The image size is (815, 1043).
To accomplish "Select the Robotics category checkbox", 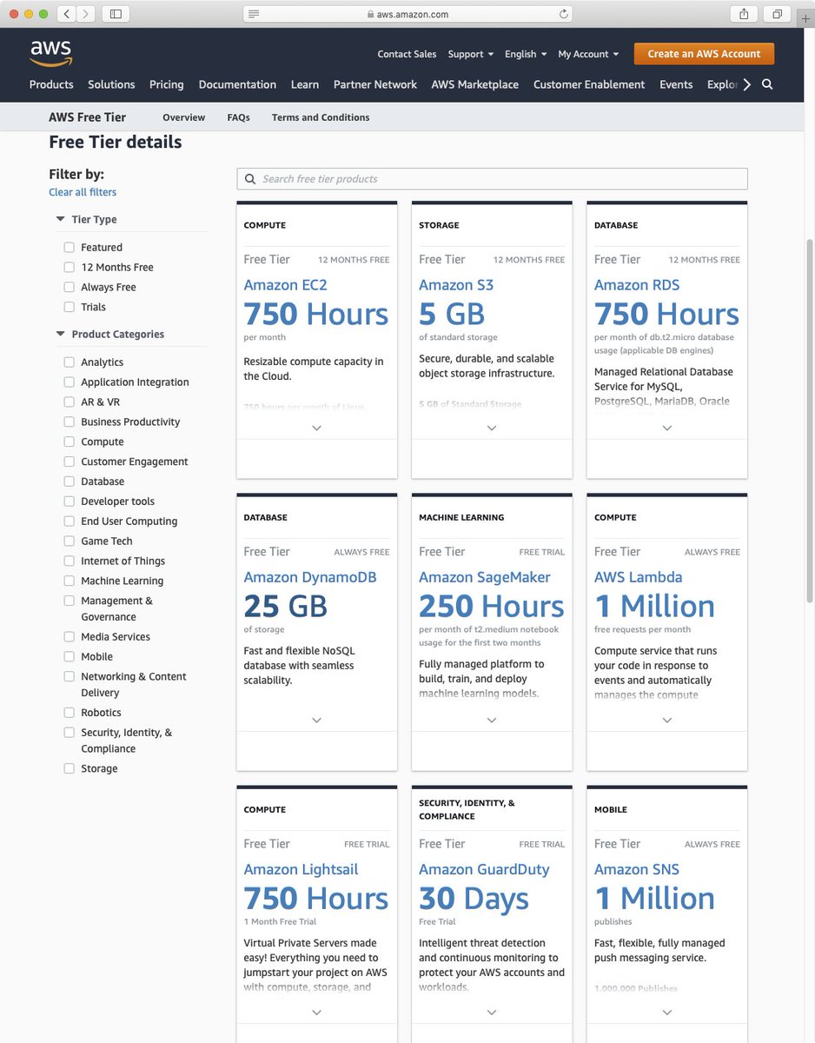I will (70, 712).
